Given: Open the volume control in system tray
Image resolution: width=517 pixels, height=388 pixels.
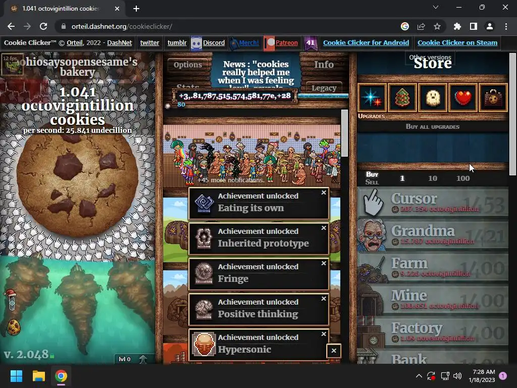Looking at the screenshot, I should 457,376.
